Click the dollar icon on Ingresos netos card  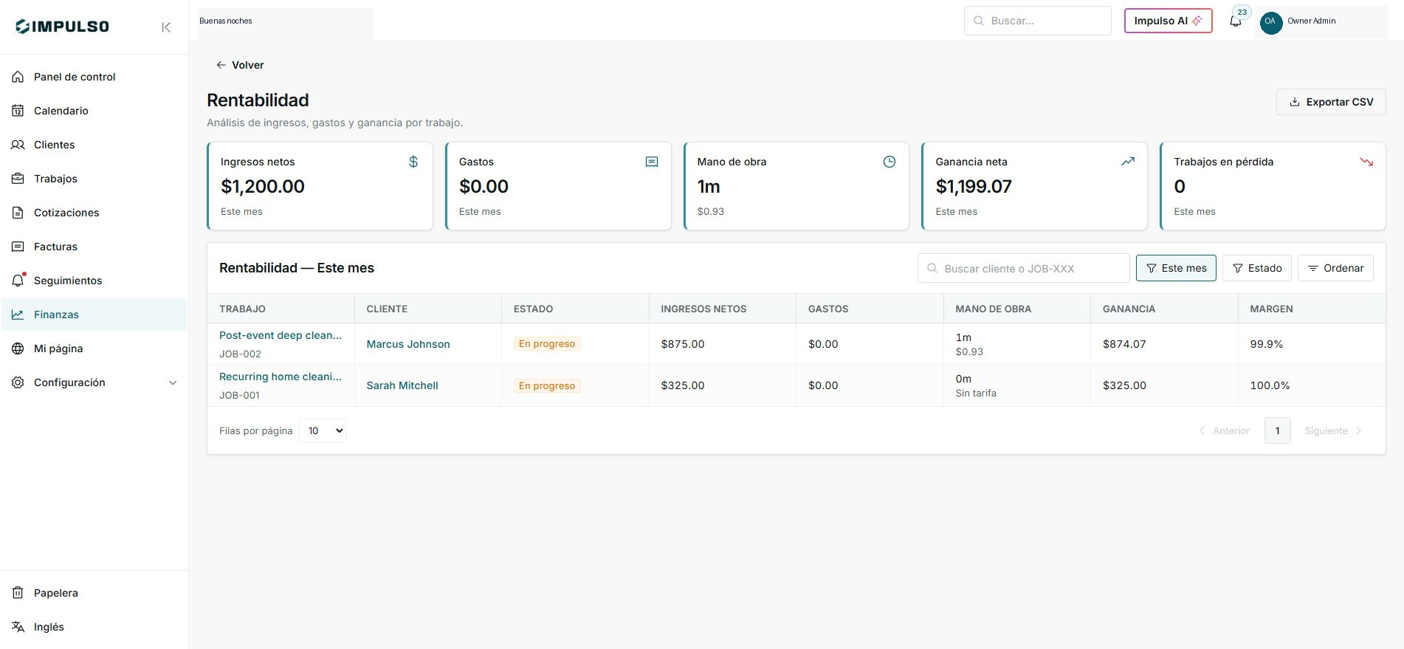[x=413, y=162]
